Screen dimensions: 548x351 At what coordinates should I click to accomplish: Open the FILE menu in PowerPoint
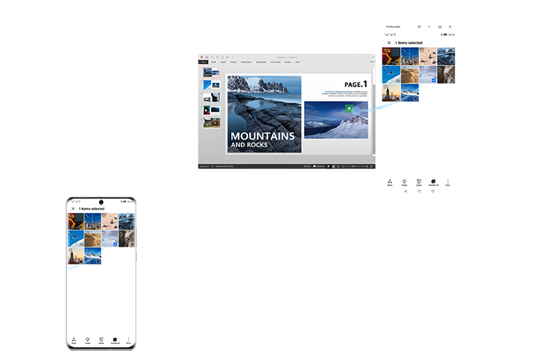pos(204,61)
